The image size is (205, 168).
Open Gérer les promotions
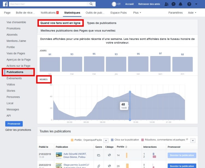click(x=18, y=130)
